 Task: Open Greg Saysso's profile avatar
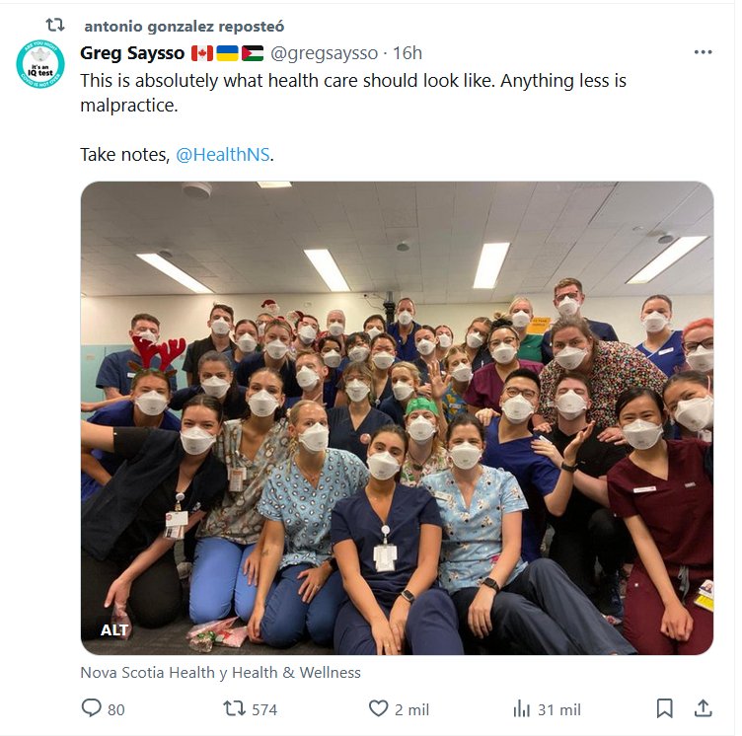click(41, 64)
